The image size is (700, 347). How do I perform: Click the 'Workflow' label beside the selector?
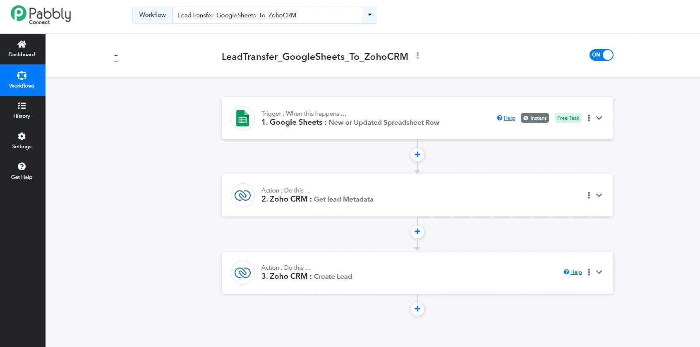153,15
